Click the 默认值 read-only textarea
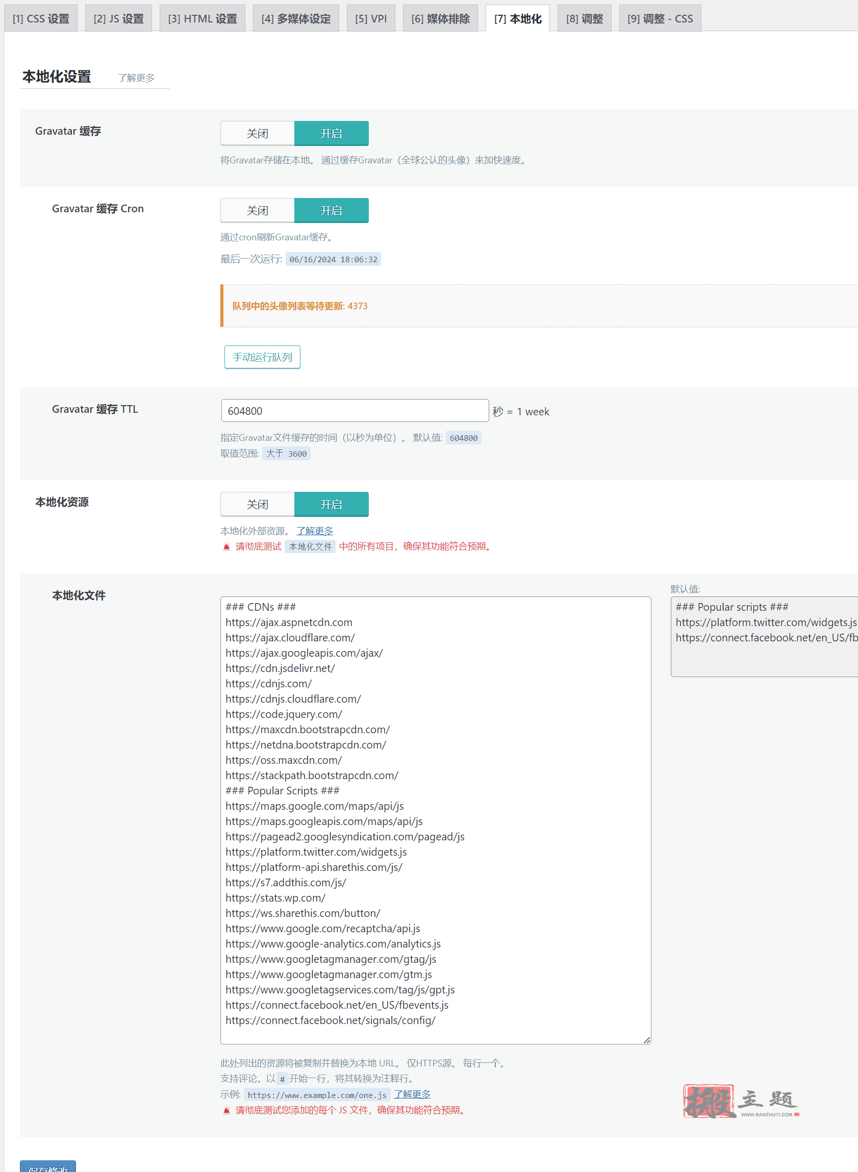The width and height of the screenshot is (858, 1172). [x=765, y=637]
